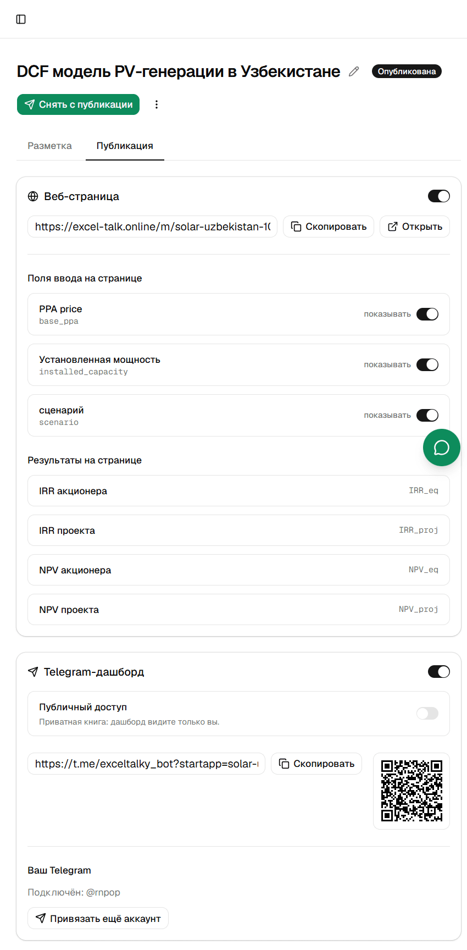Open the green chat bubble widget

point(442,448)
